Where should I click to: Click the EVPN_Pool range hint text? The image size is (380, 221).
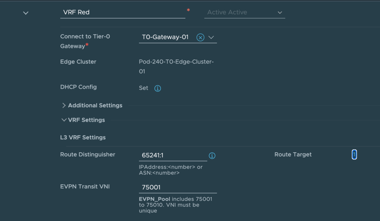[175, 205]
